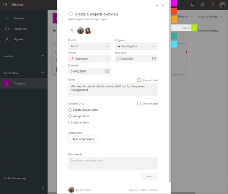The image size is (228, 194).
Task: Open the Bucket 'To do' dropdown
Action: point(89,46)
